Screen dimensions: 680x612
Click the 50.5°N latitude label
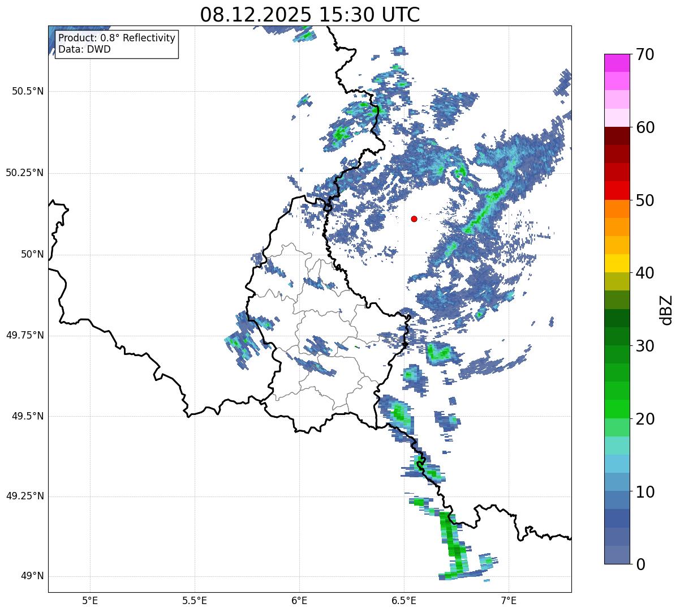[28, 91]
